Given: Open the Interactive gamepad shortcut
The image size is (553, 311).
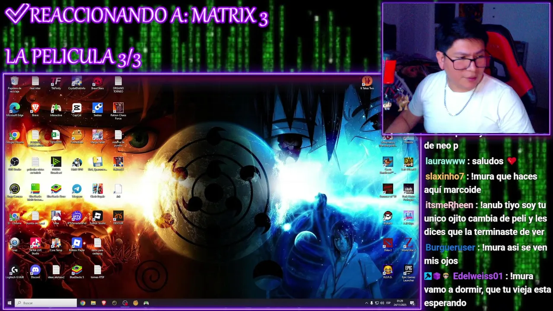Looking at the screenshot, I should [56, 110].
